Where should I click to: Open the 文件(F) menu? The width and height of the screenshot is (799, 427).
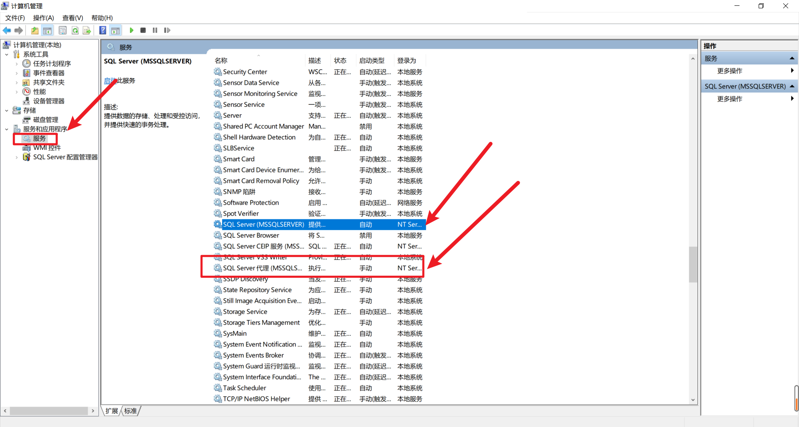[x=15, y=18]
